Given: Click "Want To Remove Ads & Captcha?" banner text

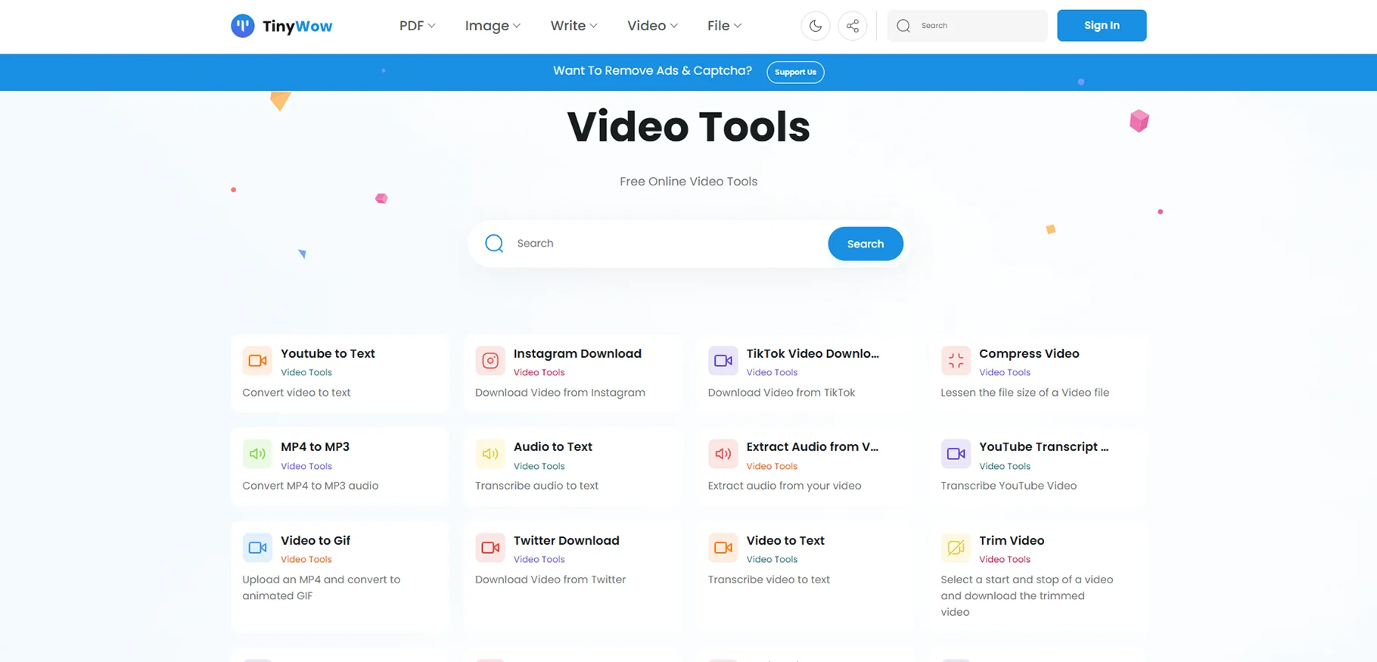Looking at the screenshot, I should pos(652,70).
